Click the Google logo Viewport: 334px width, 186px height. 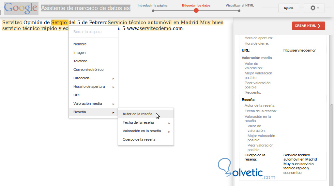click(x=21, y=8)
